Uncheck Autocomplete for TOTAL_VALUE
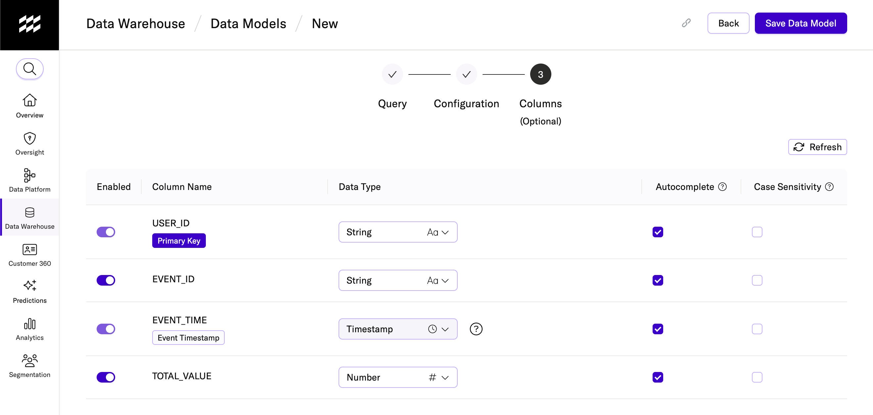The height and width of the screenshot is (415, 873). pyautogui.click(x=658, y=377)
